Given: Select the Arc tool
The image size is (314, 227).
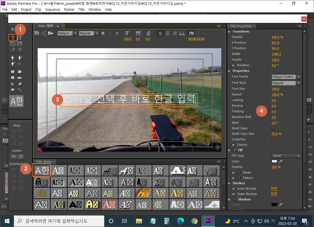Looking at the screenshot, I should 20,84.
